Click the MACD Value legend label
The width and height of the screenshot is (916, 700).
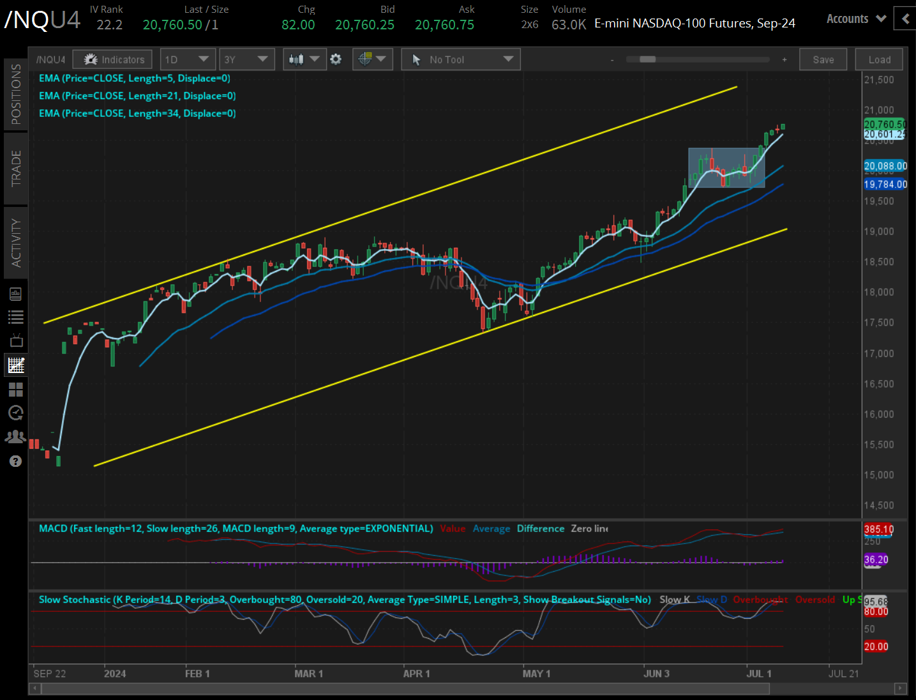point(453,528)
